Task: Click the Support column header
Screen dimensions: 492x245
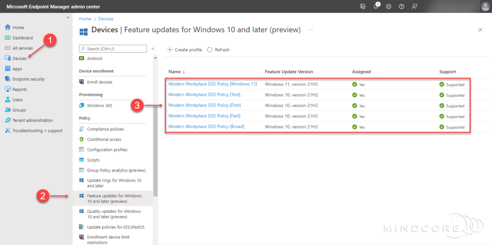Action: 447,72
